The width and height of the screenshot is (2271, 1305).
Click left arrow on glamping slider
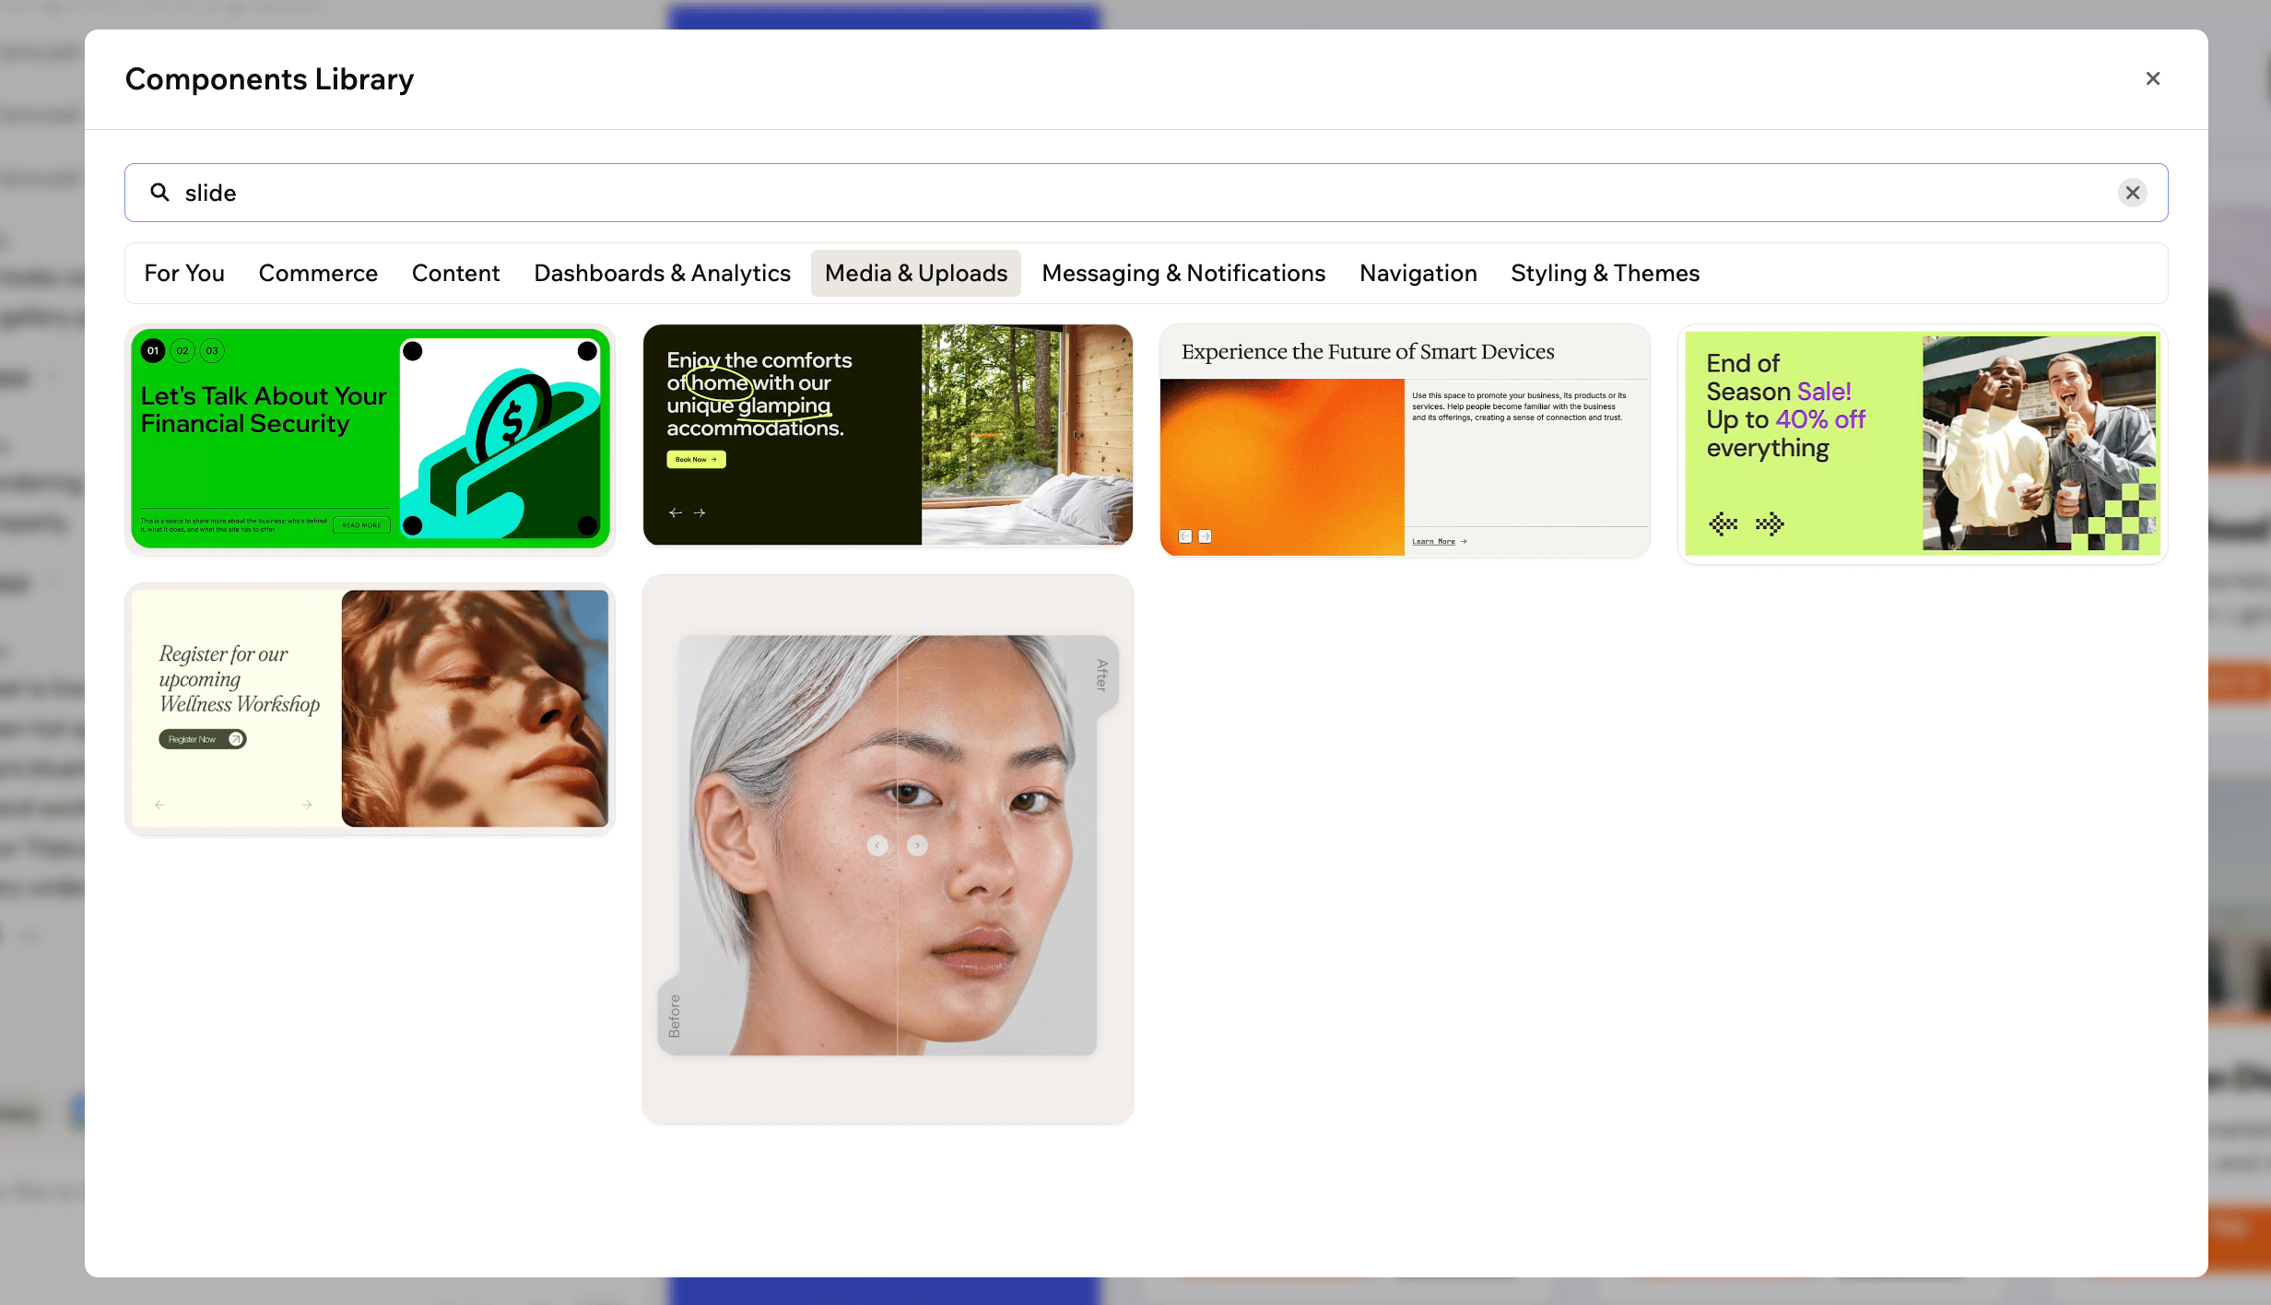676,512
